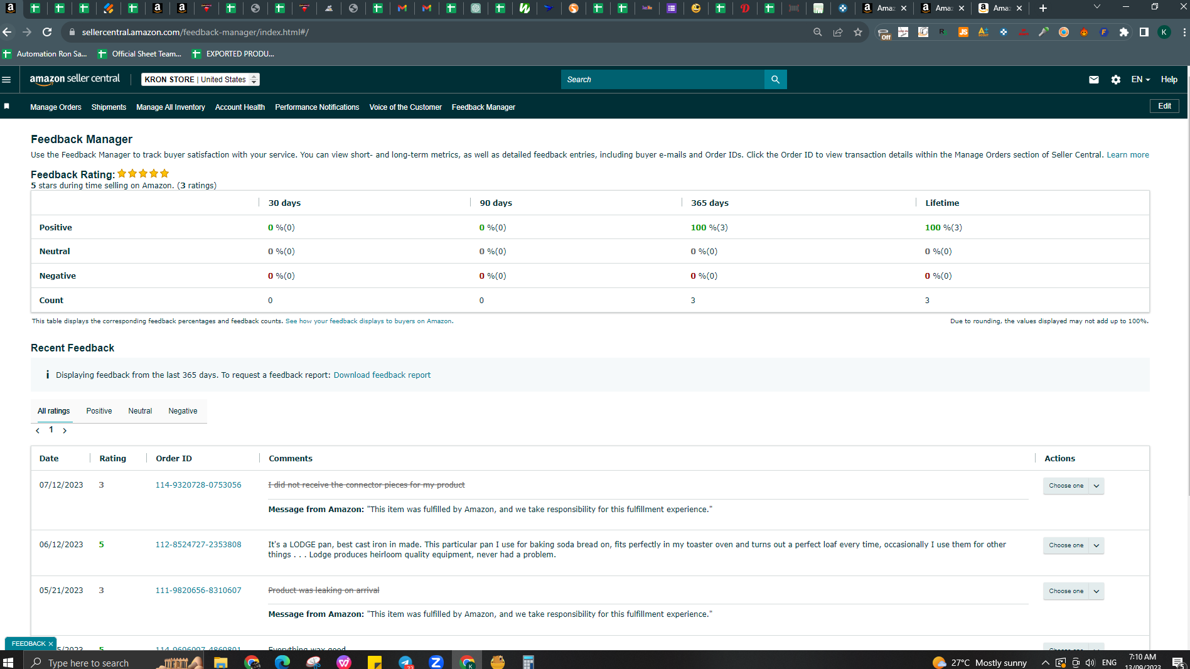Viewport: 1190px width, 669px height.
Task: Select the All ratings tab
Action: click(x=53, y=411)
